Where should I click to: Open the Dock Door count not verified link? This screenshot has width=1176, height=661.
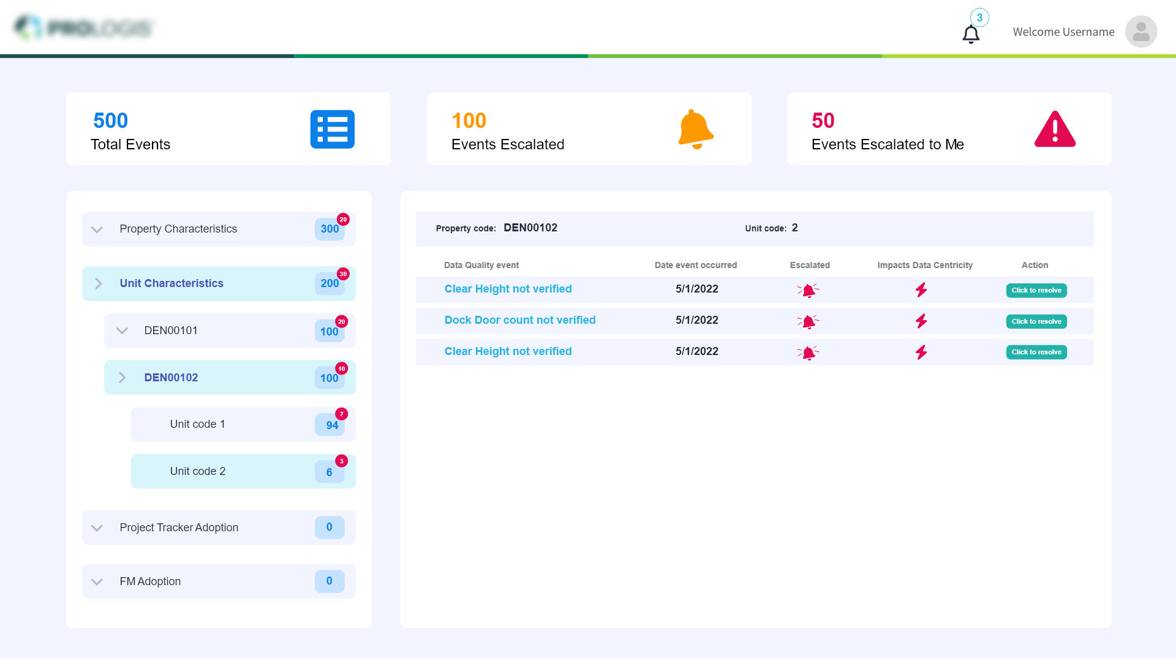(519, 320)
